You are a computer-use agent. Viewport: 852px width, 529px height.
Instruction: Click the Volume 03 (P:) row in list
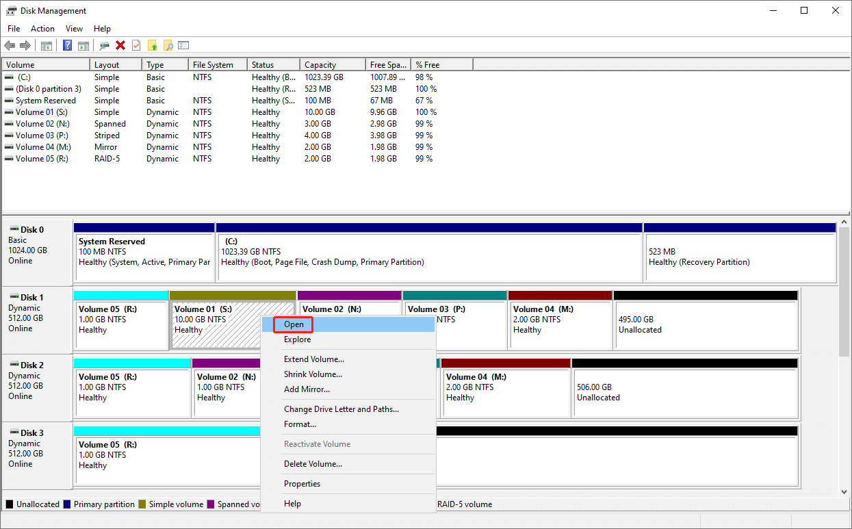coord(237,136)
